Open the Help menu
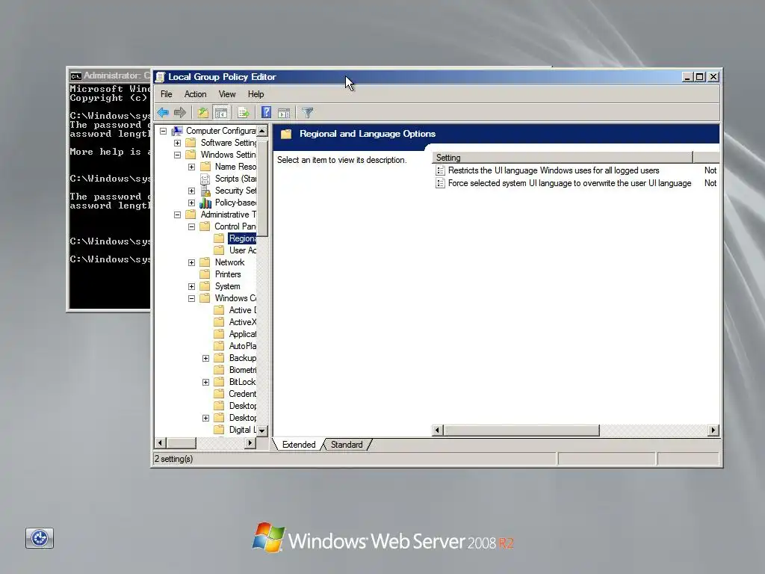This screenshot has height=574, width=765. pos(255,94)
